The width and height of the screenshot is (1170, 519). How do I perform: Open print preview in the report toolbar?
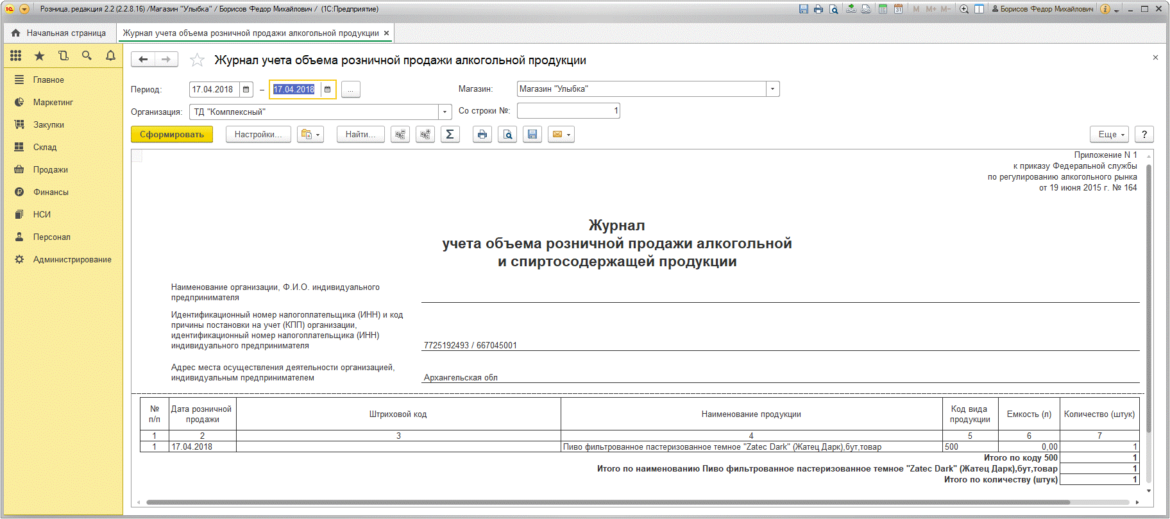507,135
